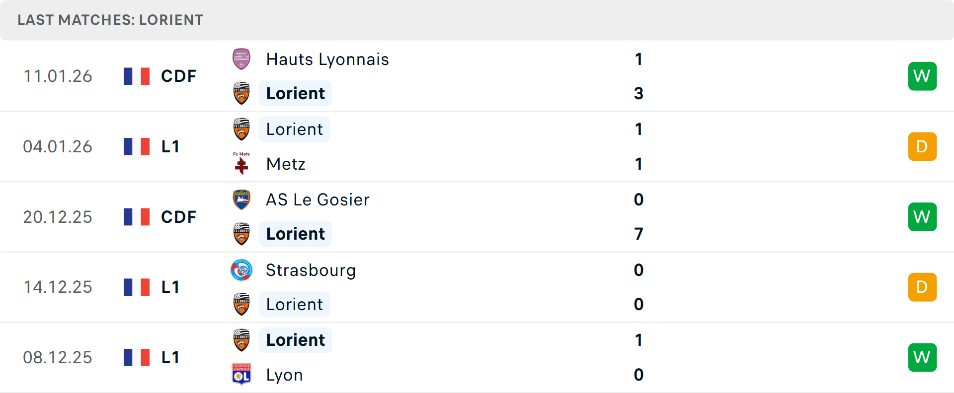
Task: Click the orange D badge for 04.01.26
Action: [922, 146]
